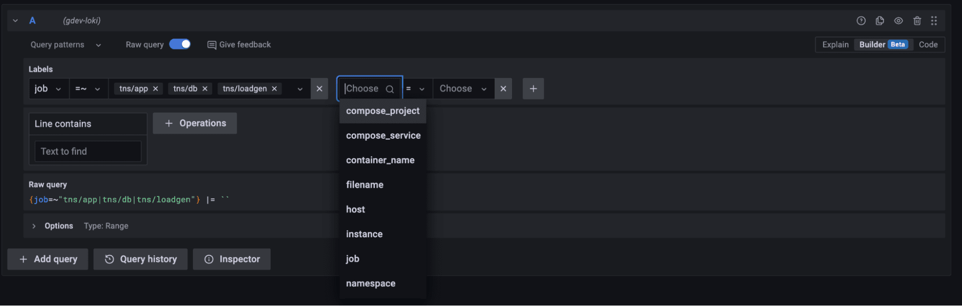Add a new label filter with plus icon

pos(533,89)
